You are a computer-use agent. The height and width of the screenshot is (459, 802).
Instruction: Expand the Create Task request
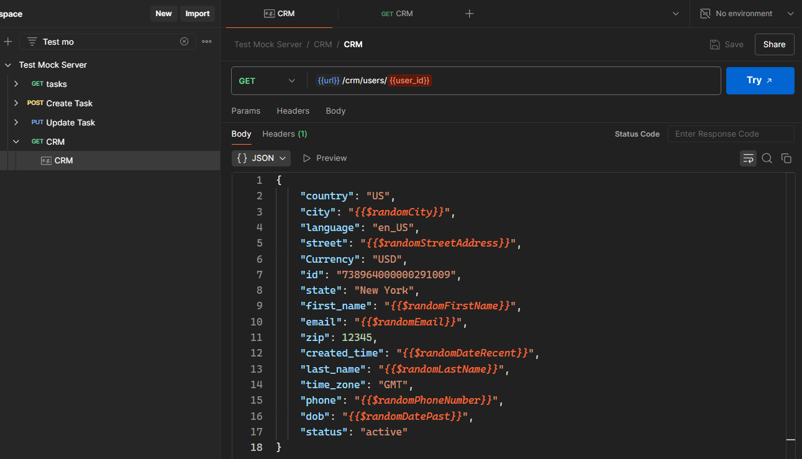point(16,103)
